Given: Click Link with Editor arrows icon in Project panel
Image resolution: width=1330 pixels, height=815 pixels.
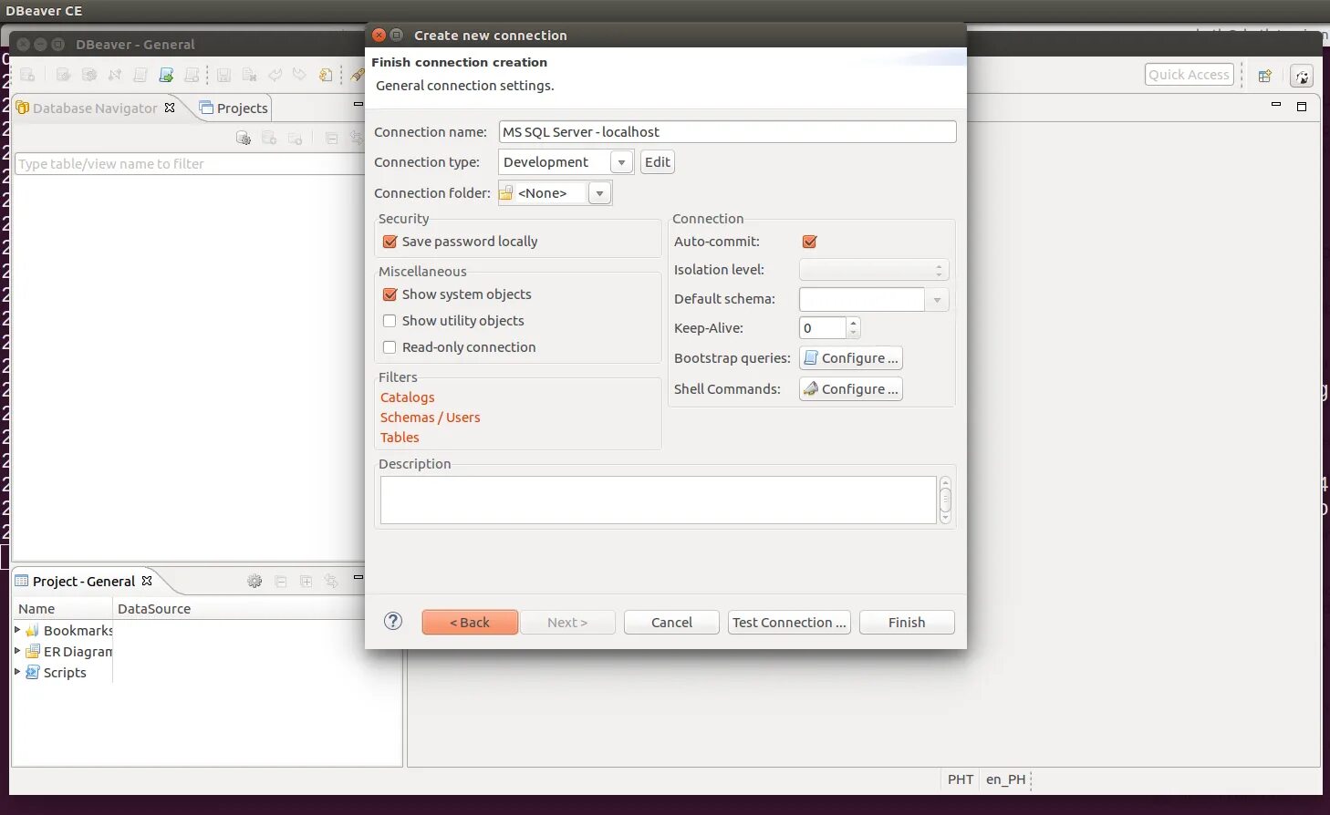Looking at the screenshot, I should 332,581.
